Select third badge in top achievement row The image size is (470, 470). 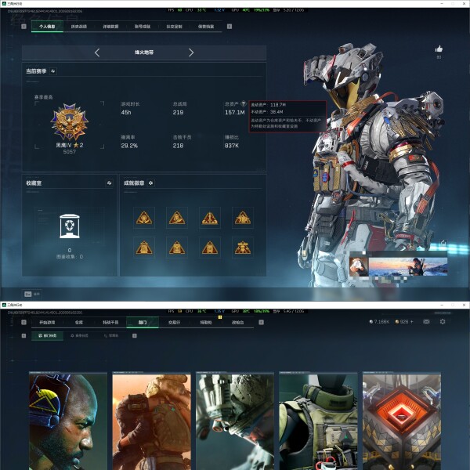(x=210, y=218)
